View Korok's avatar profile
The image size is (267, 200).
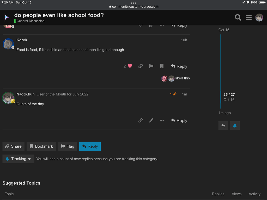[x=8, y=44]
